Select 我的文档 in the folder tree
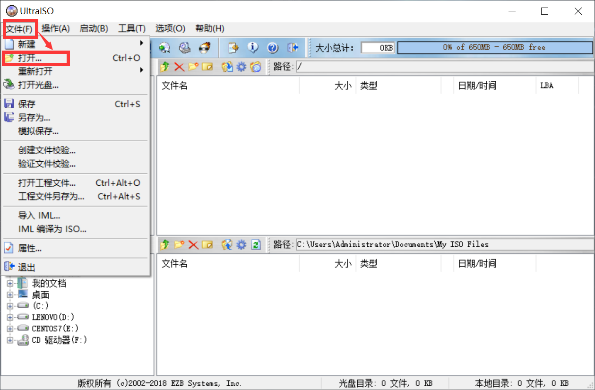595x390 pixels. click(x=49, y=283)
